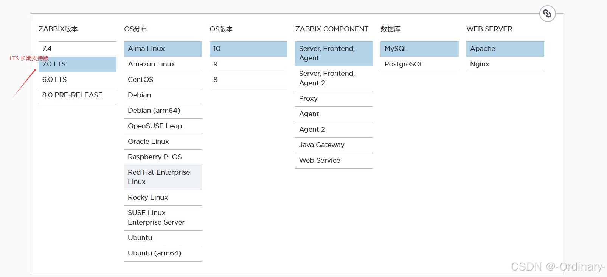Choose PostgreSQL as the database
The image size is (607, 277).
pos(419,64)
